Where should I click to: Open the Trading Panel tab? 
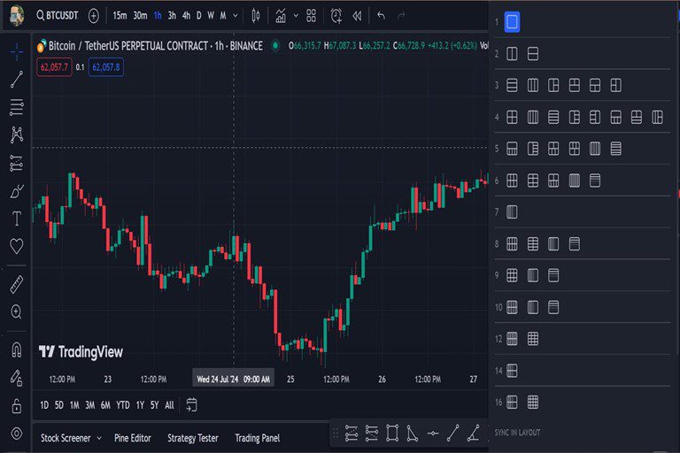[258, 438]
